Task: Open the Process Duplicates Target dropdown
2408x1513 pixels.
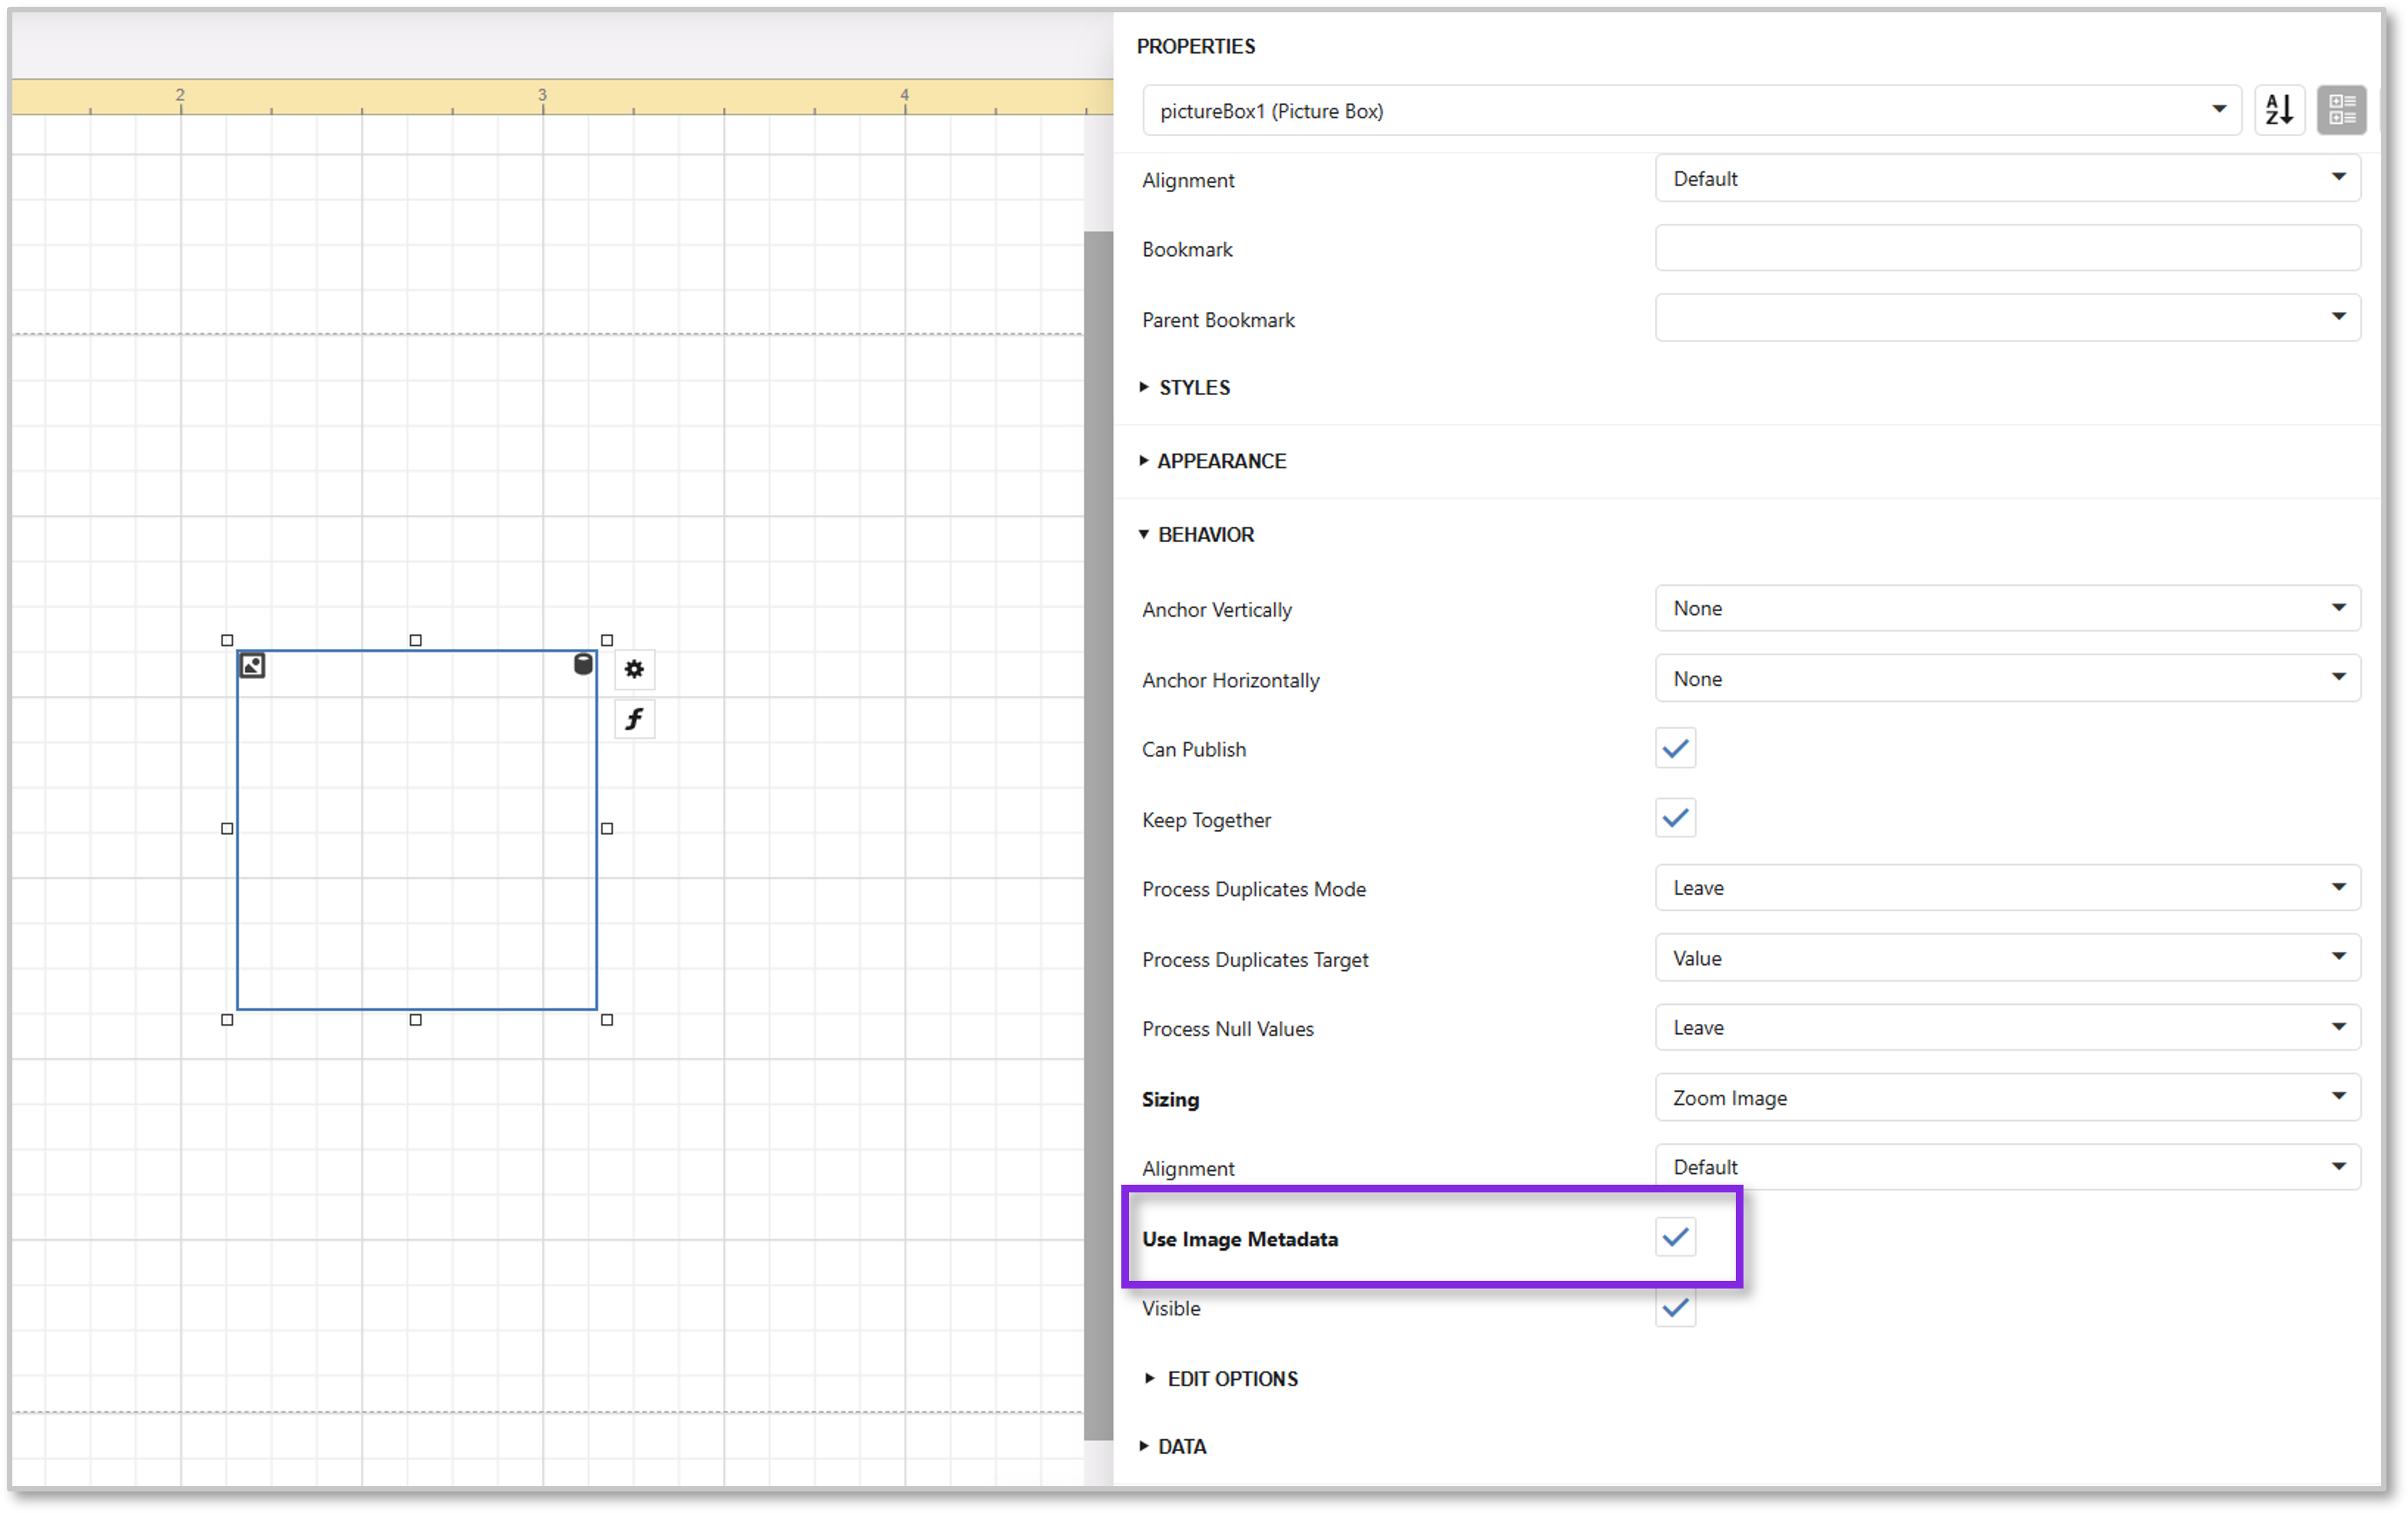Action: (2007, 957)
